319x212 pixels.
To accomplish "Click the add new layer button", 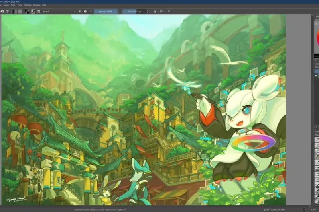I will 316,127.
